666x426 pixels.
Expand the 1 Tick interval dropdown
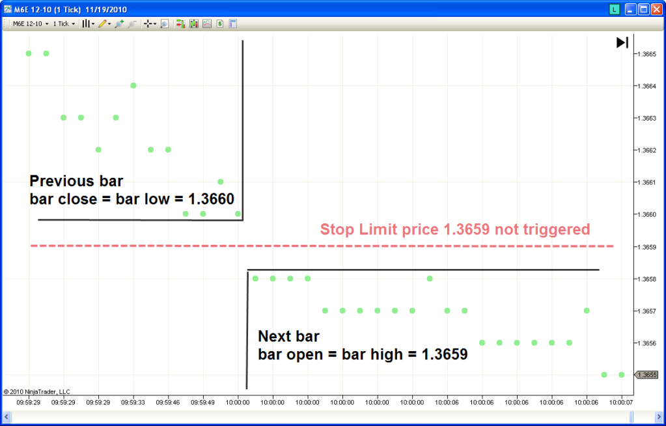click(64, 24)
